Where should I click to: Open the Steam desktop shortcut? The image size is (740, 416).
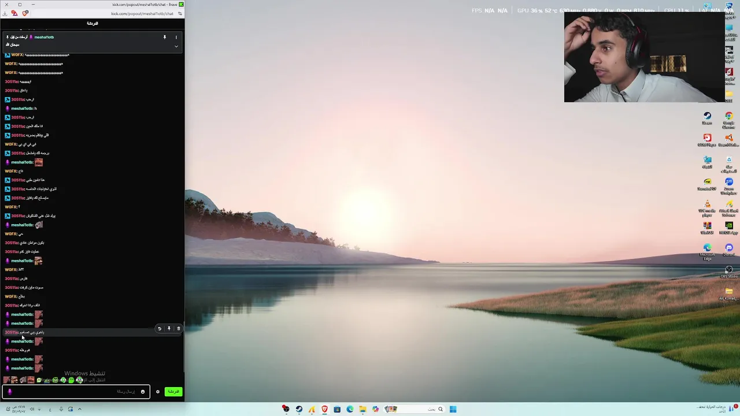(707, 118)
